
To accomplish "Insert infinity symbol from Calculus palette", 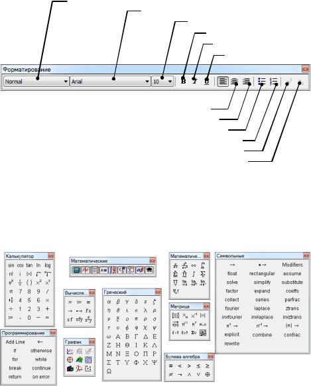I will 194,265.
